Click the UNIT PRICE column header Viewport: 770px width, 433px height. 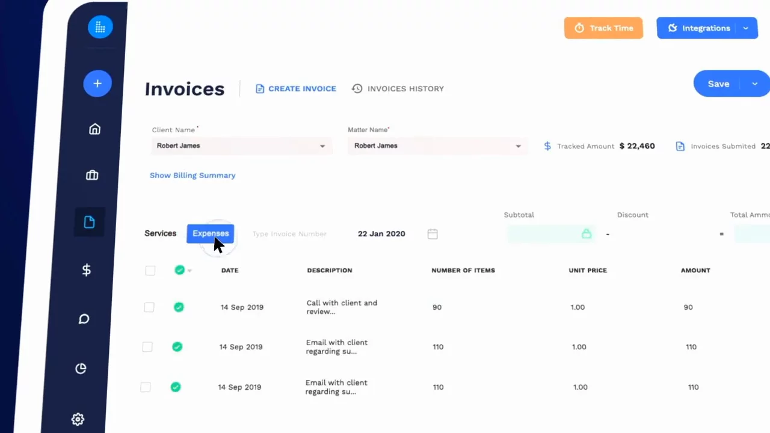tap(588, 271)
